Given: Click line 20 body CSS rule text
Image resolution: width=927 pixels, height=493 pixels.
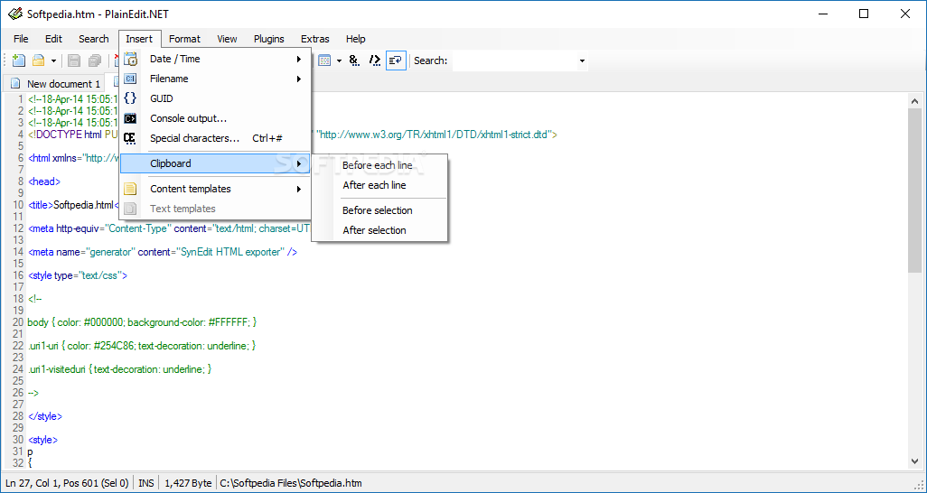Looking at the screenshot, I should (142, 322).
